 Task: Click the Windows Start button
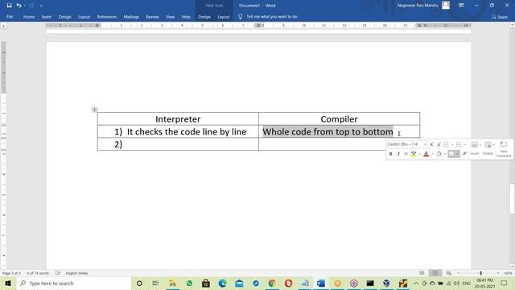8,283
